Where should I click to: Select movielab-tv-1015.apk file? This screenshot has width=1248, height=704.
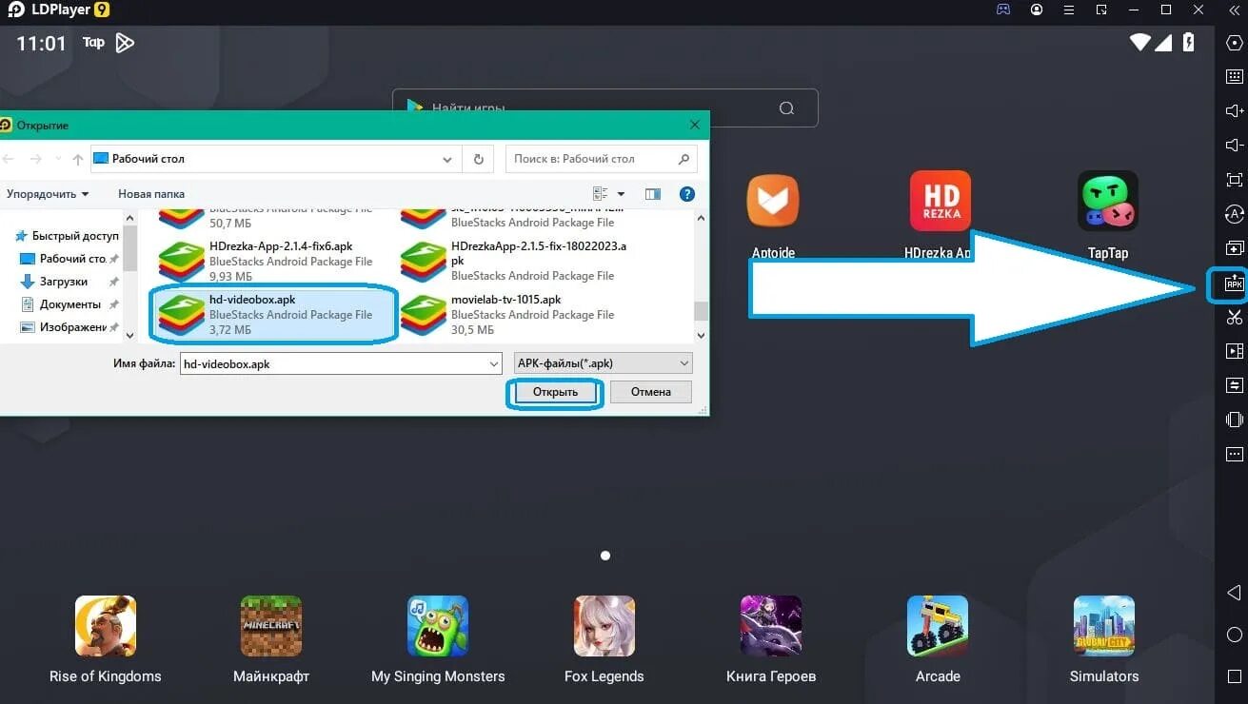[x=516, y=314]
